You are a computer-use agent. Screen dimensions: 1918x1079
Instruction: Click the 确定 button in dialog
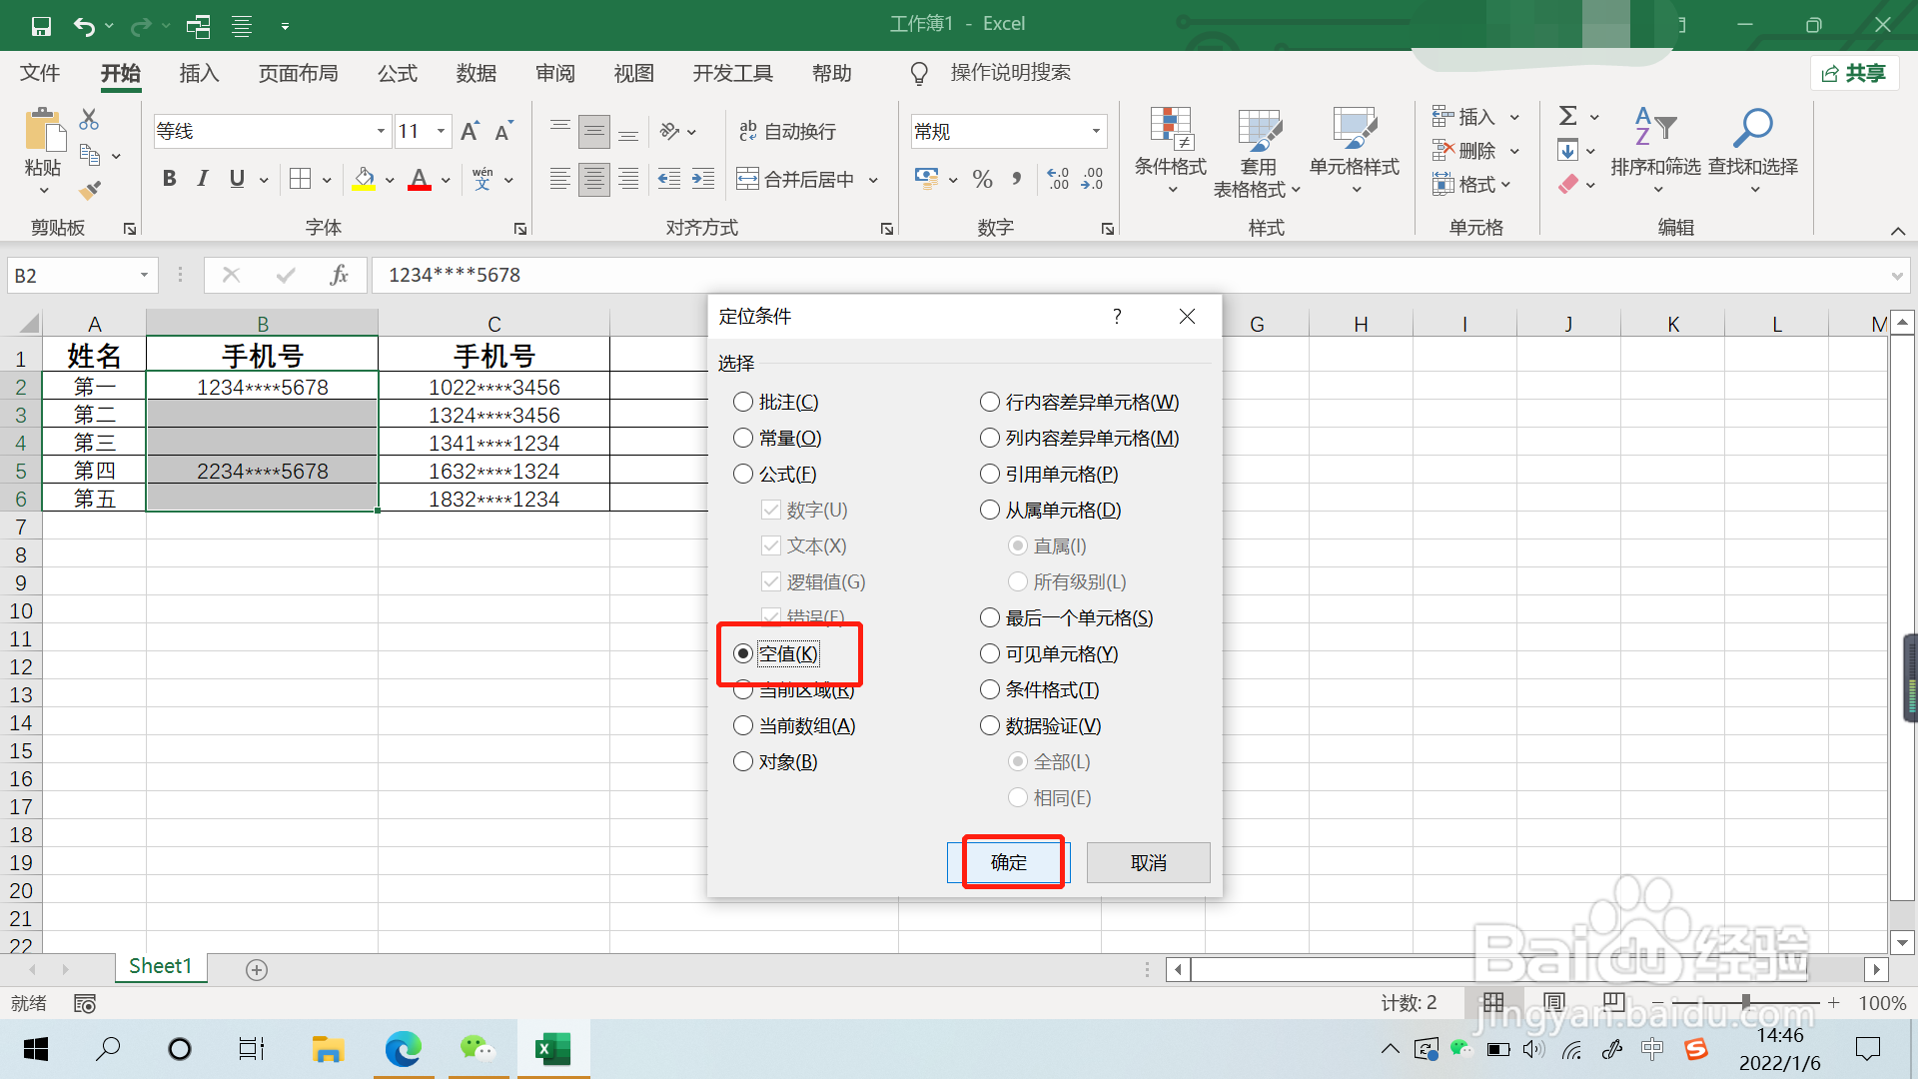[1008, 862]
